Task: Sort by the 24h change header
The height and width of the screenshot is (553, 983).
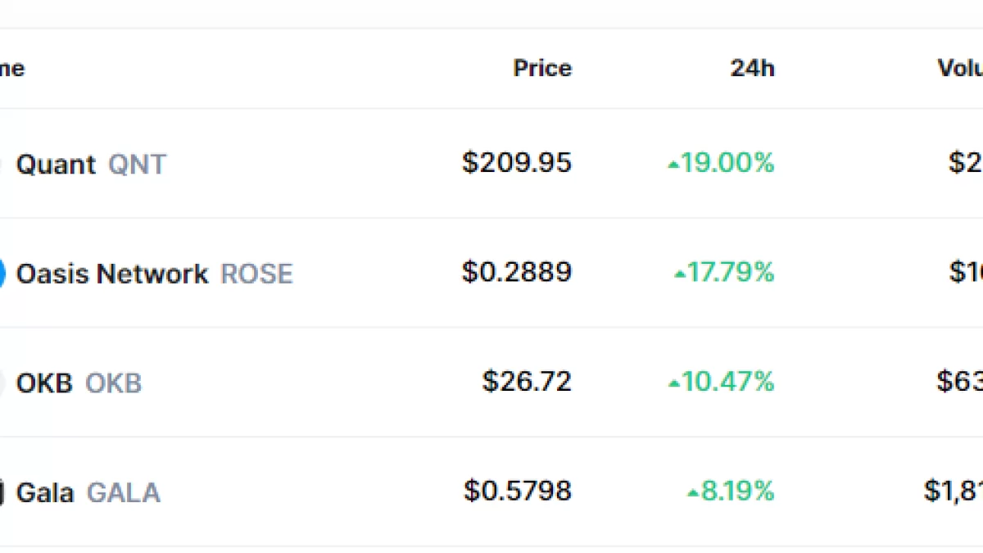Action: (x=752, y=68)
